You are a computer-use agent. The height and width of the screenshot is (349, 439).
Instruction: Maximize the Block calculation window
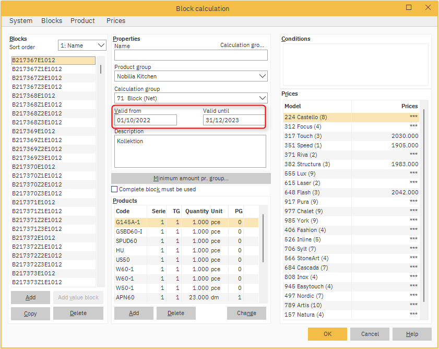coord(409,8)
